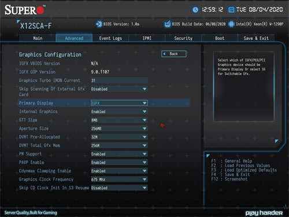Open the Cdynmax Clamping Enable dropdown
The image size is (289, 217).
(119, 171)
